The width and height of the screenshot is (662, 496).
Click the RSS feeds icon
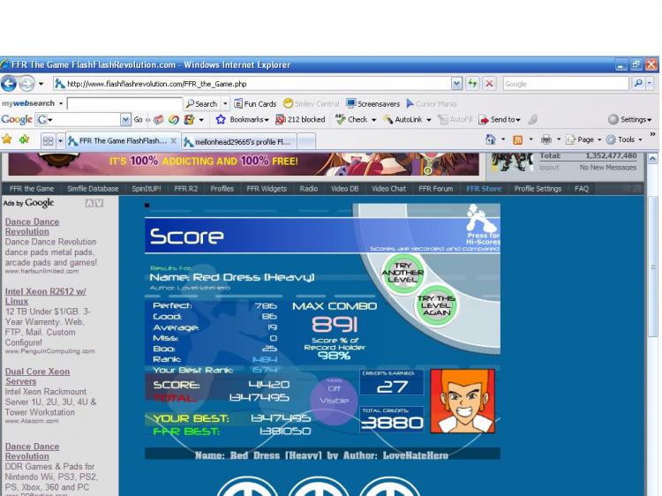coord(517,139)
